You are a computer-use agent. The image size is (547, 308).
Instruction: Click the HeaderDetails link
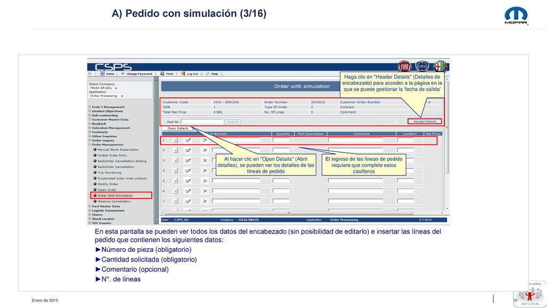click(425, 121)
